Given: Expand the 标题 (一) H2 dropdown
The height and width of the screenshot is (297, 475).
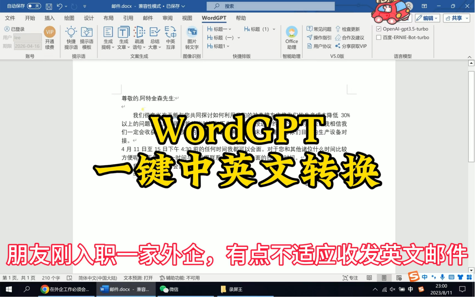Looking at the screenshot, I should tap(239, 38).
